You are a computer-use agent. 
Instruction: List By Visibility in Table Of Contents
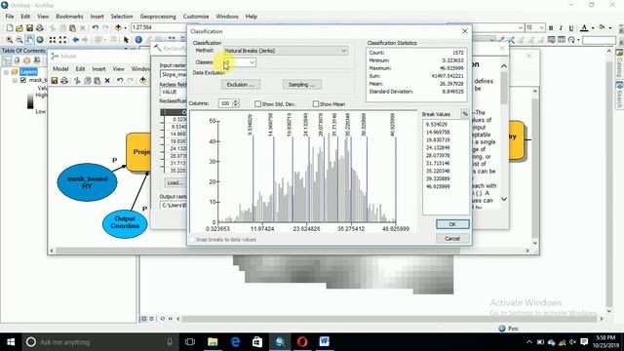pyautogui.click(x=26, y=60)
